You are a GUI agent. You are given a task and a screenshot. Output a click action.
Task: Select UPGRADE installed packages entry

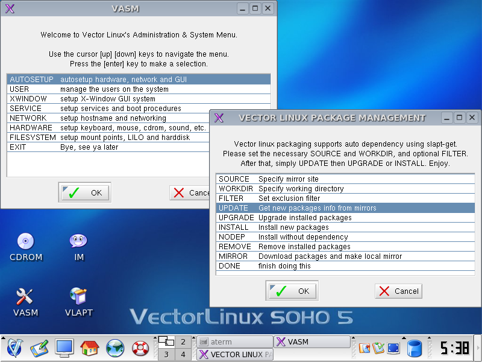[x=345, y=218]
